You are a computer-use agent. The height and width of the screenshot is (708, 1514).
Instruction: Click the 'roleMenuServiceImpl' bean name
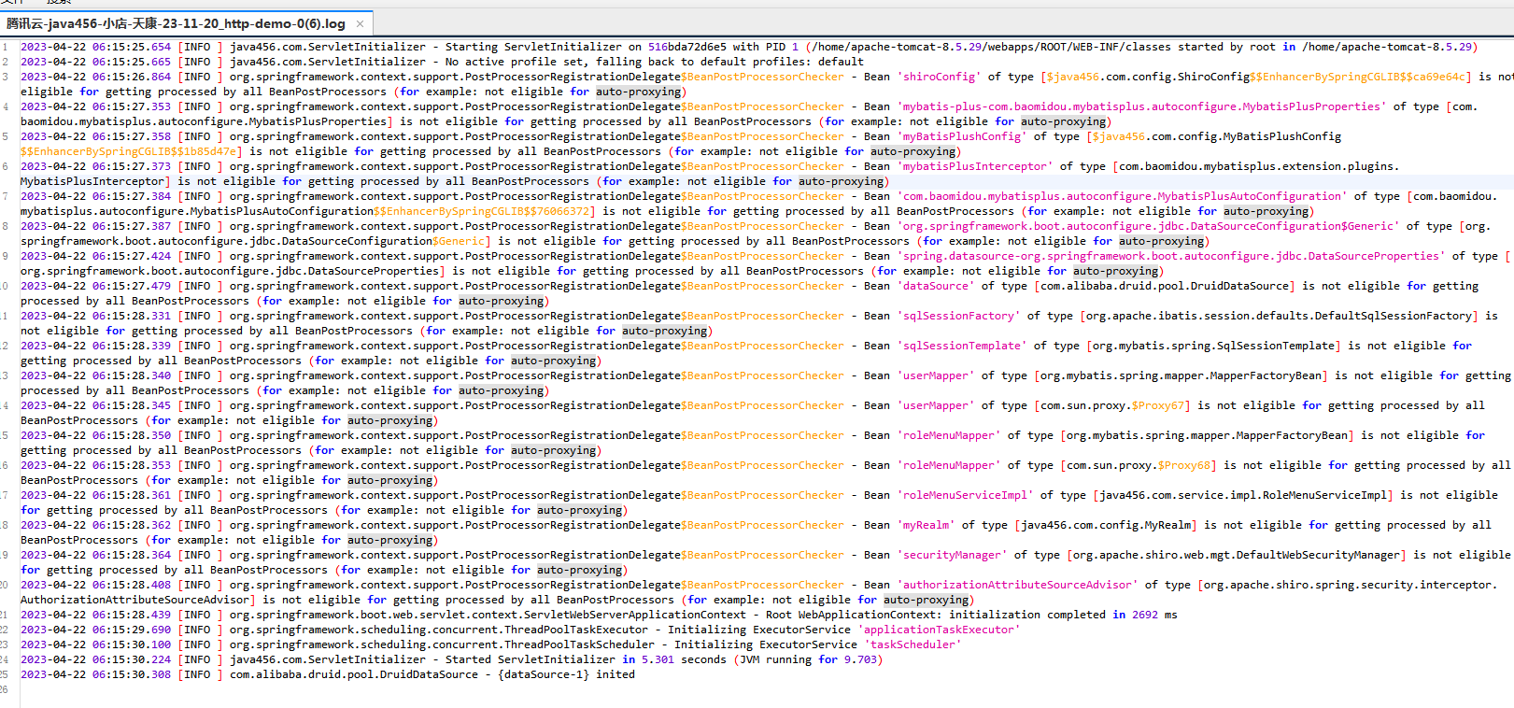965,495
